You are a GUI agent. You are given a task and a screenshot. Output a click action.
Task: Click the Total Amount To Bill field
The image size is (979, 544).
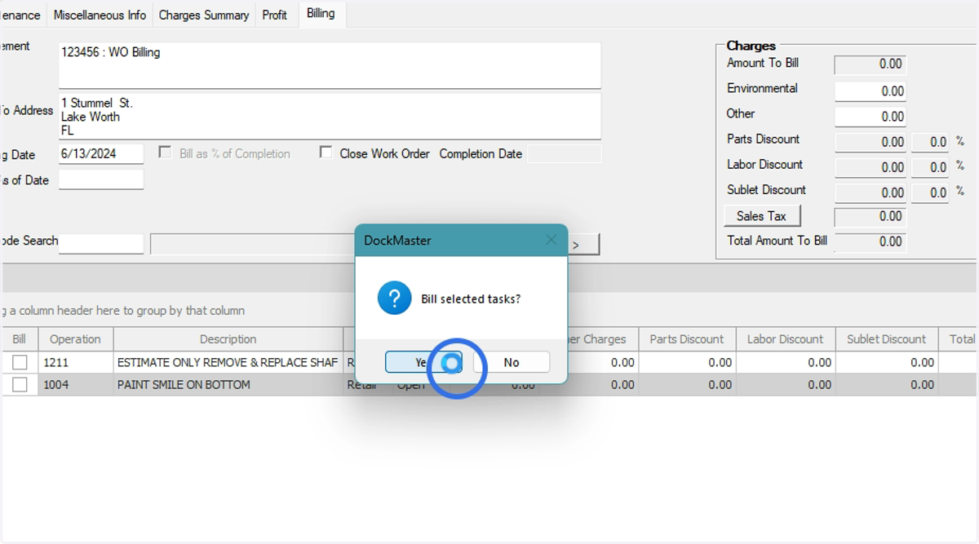[870, 241]
